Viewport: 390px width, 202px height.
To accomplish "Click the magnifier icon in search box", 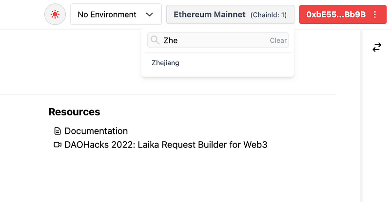I will tap(155, 40).
